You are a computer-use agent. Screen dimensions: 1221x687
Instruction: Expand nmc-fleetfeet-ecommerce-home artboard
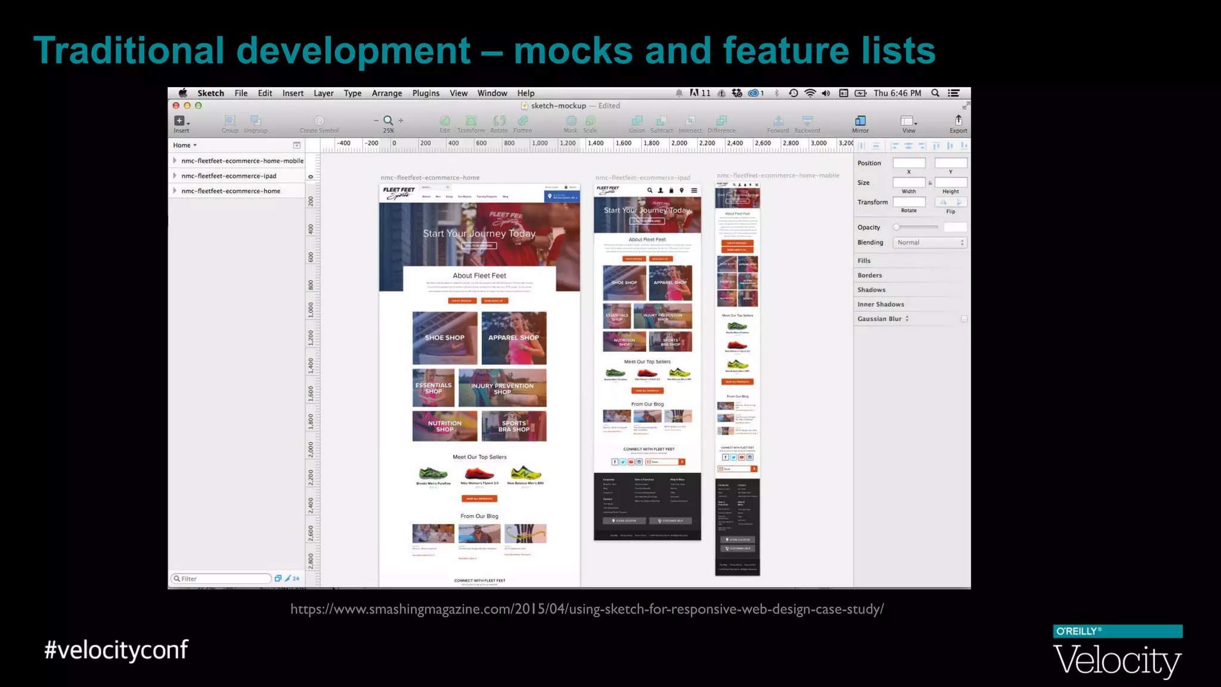point(175,191)
